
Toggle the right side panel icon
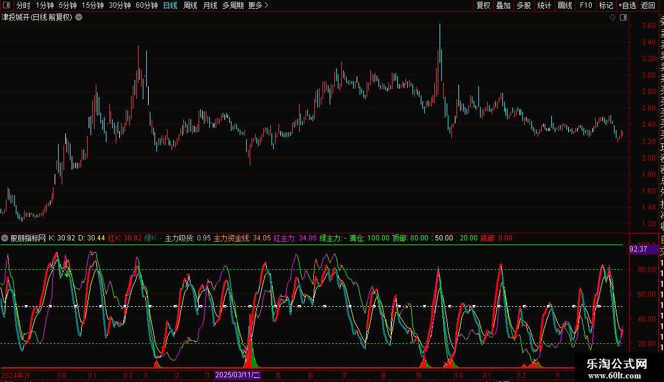click(623, 18)
